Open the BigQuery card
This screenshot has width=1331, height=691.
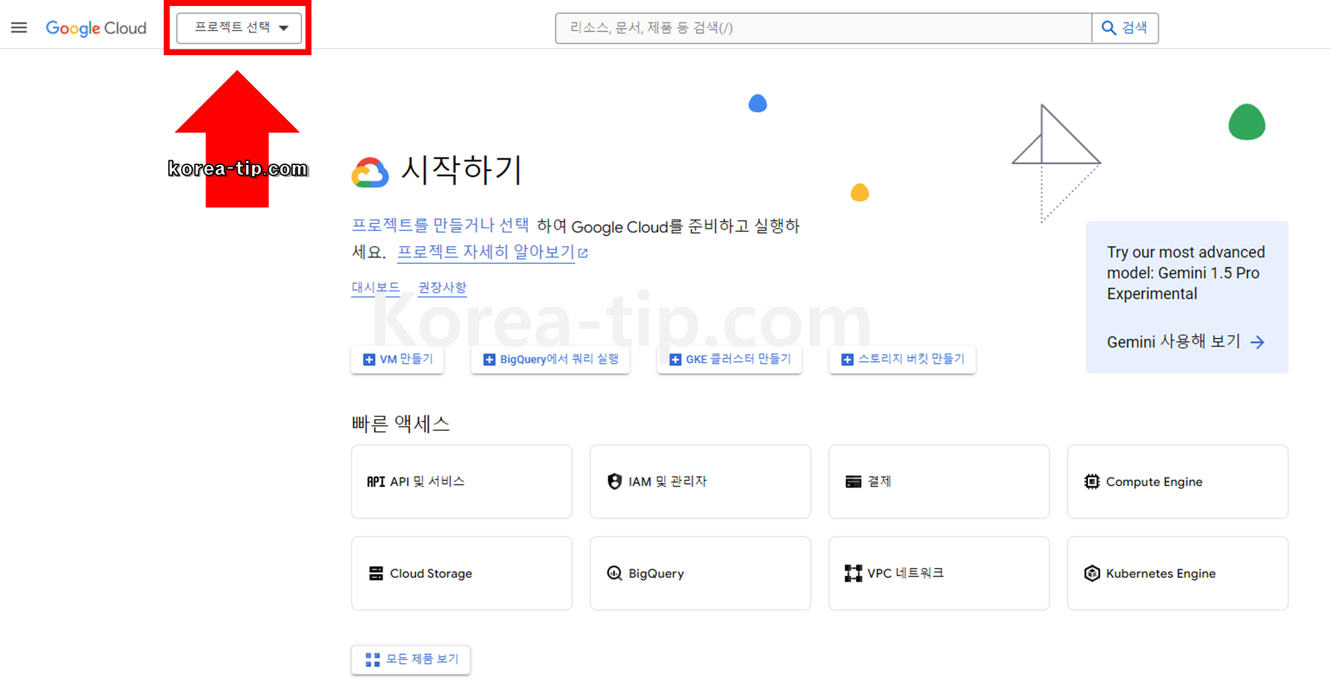click(x=699, y=573)
